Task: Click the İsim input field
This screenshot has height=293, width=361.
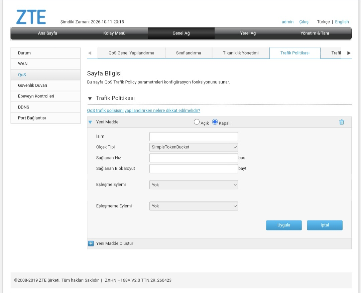Action: tap(194, 137)
